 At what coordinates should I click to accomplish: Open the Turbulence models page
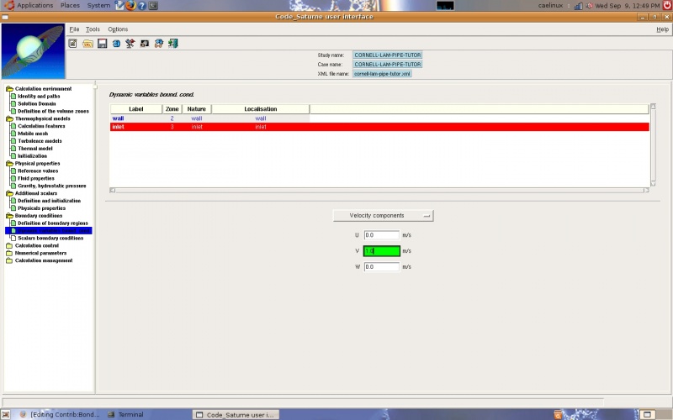(40, 141)
